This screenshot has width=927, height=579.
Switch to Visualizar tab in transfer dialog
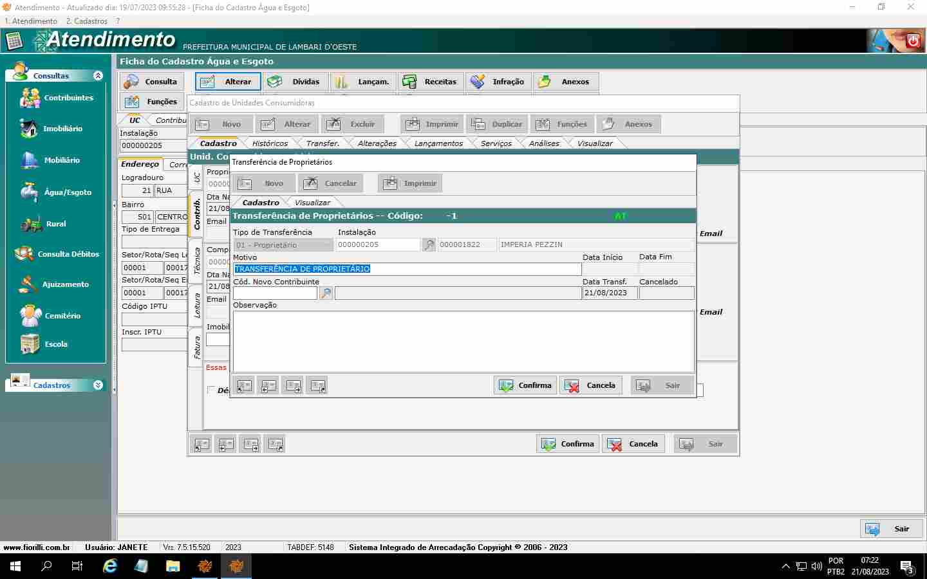(x=312, y=203)
